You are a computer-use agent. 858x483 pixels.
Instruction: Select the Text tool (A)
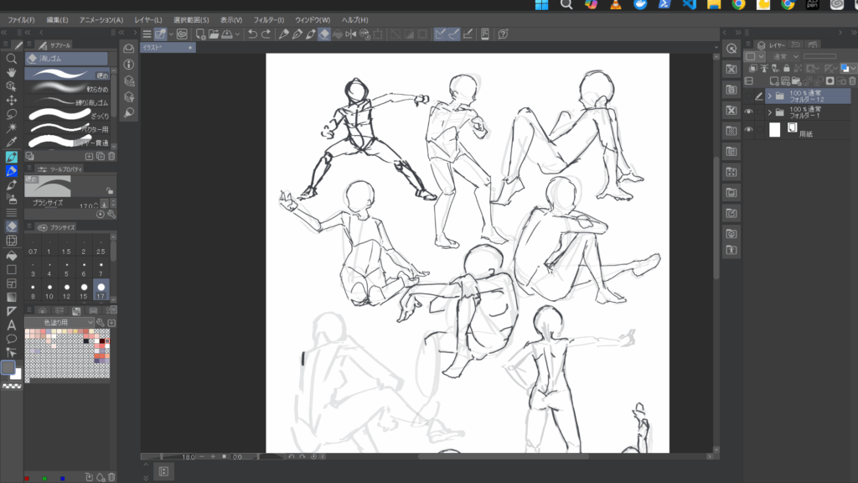(12, 325)
